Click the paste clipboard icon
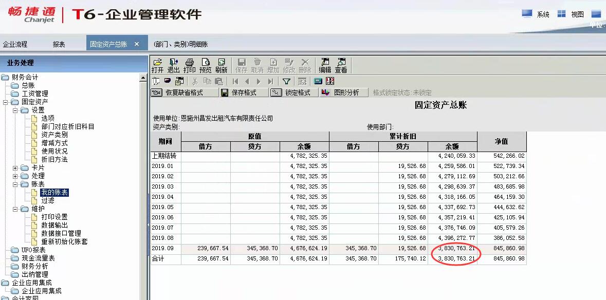 (x=219, y=81)
